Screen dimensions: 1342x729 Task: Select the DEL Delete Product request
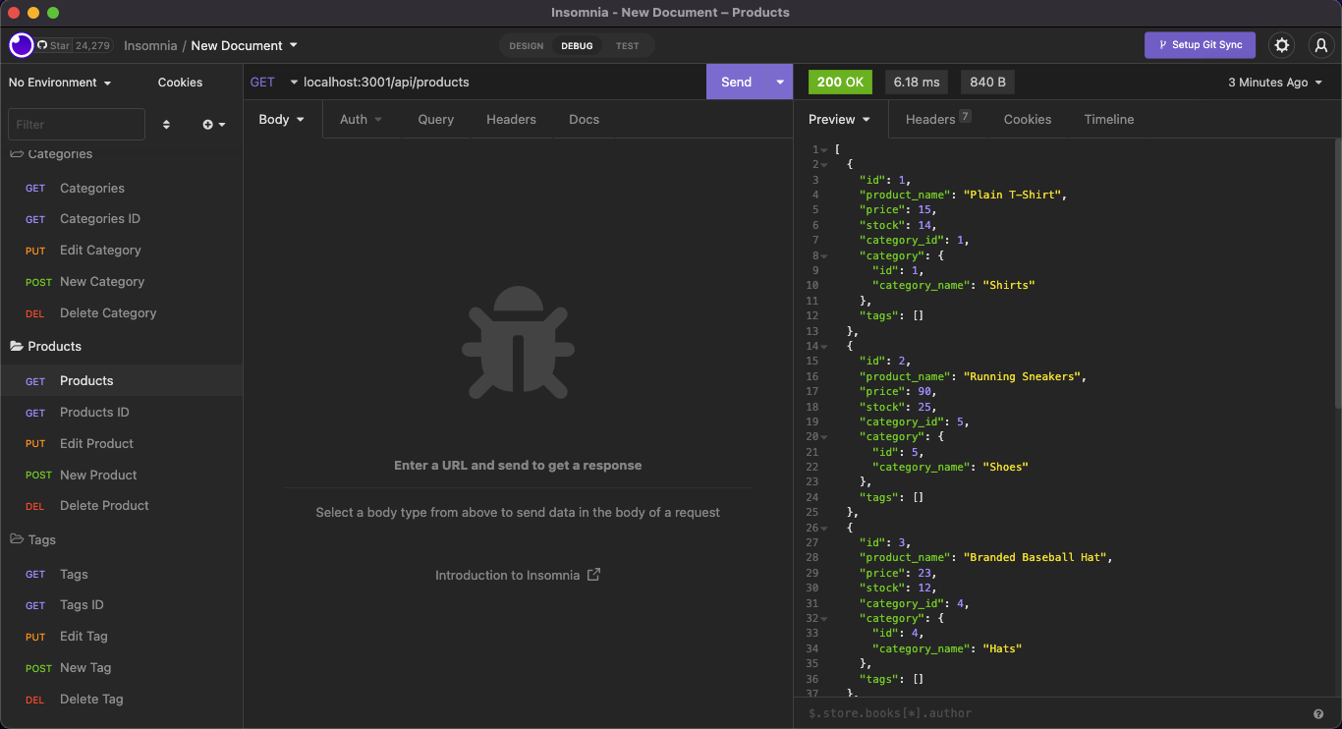point(122,506)
